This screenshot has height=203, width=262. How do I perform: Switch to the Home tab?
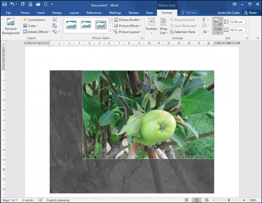point(25,13)
